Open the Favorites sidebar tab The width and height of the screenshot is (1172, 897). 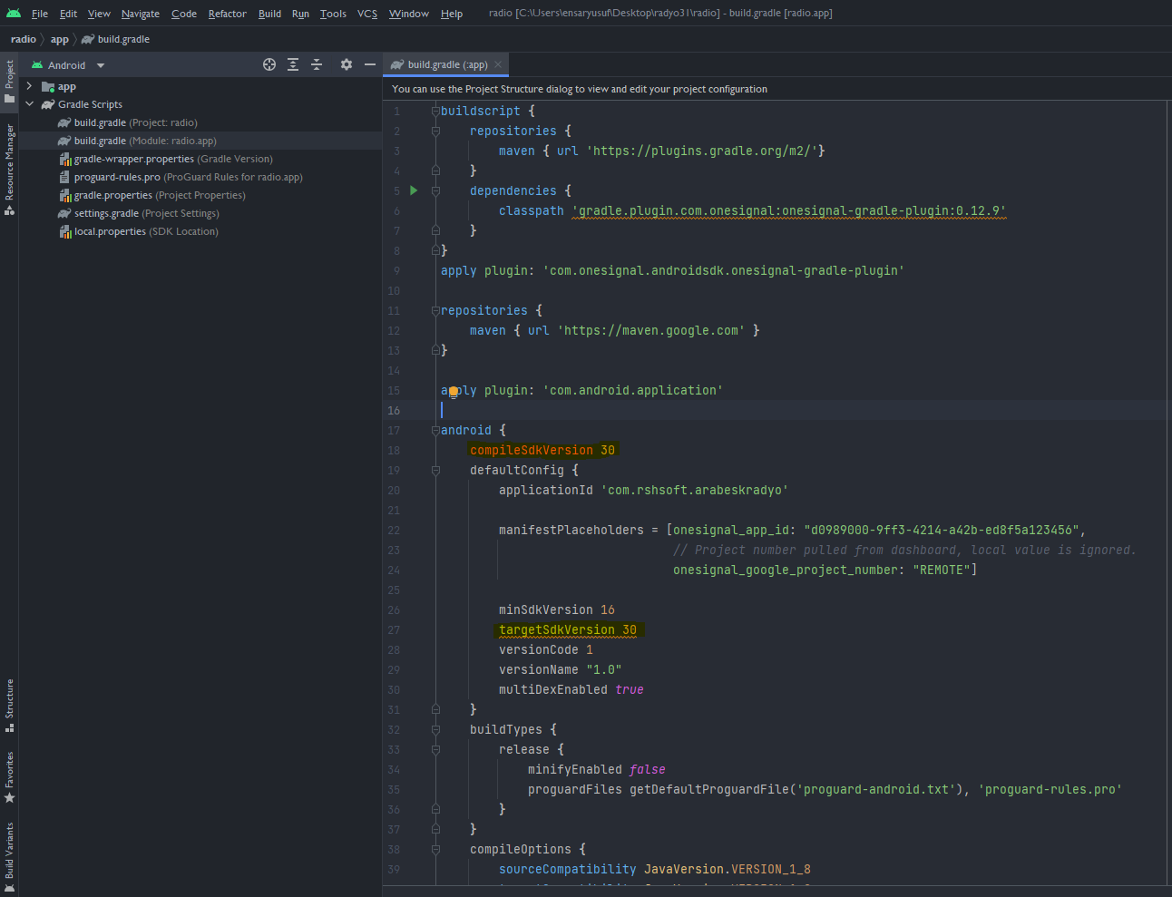(9, 777)
